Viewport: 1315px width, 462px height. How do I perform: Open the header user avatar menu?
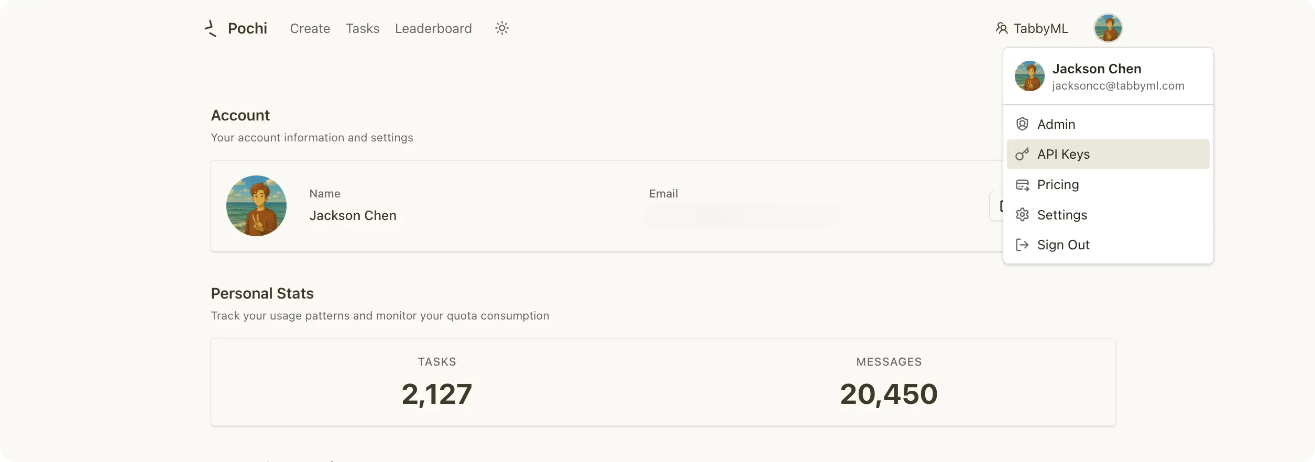(x=1108, y=28)
